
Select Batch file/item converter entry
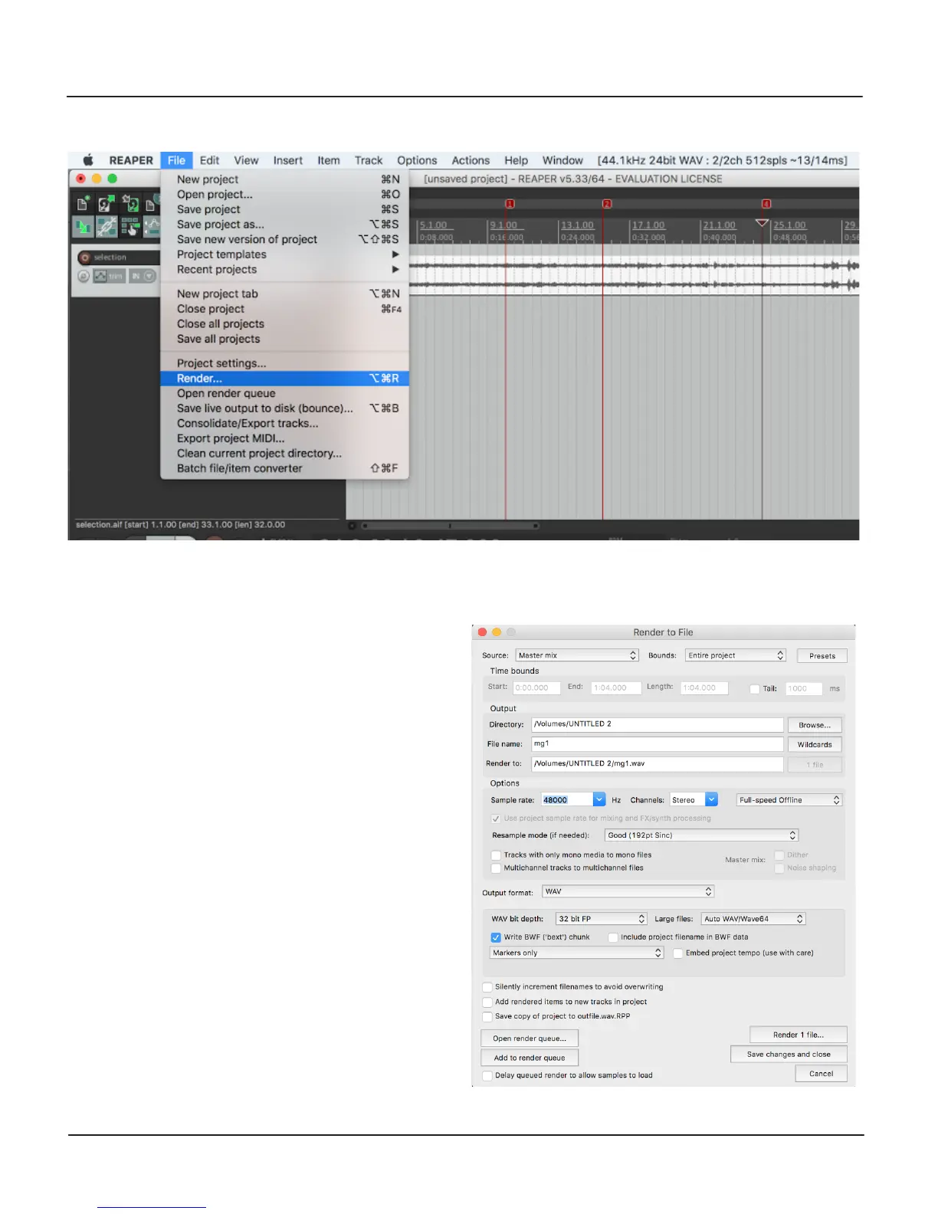pyautogui.click(x=284, y=468)
